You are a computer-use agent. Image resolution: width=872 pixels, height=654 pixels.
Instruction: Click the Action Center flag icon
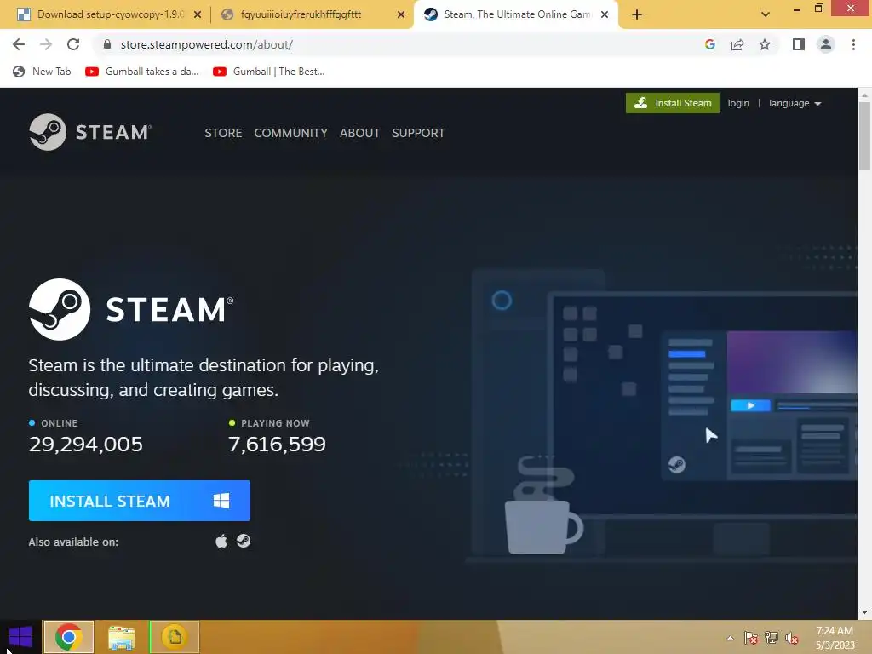click(x=751, y=638)
